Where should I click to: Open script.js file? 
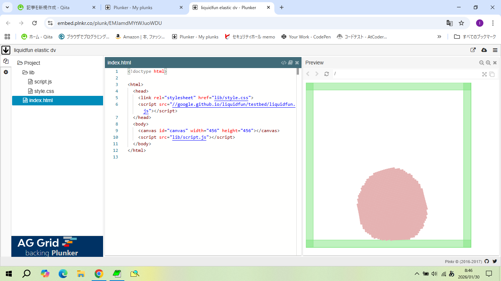40,82
